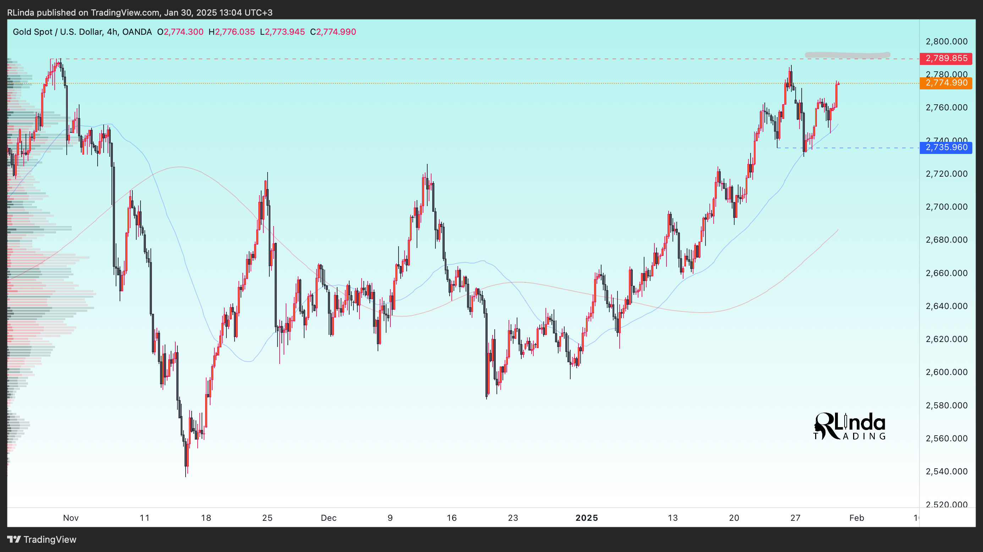Click the 2,760.000 price axis label

pyautogui.click(x=946, y=107)
